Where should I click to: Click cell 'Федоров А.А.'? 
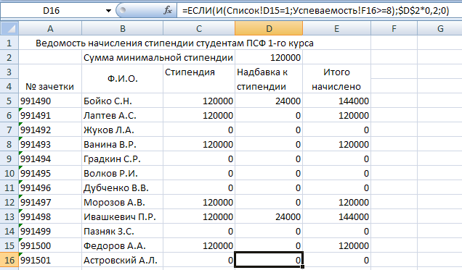(122, 245)
